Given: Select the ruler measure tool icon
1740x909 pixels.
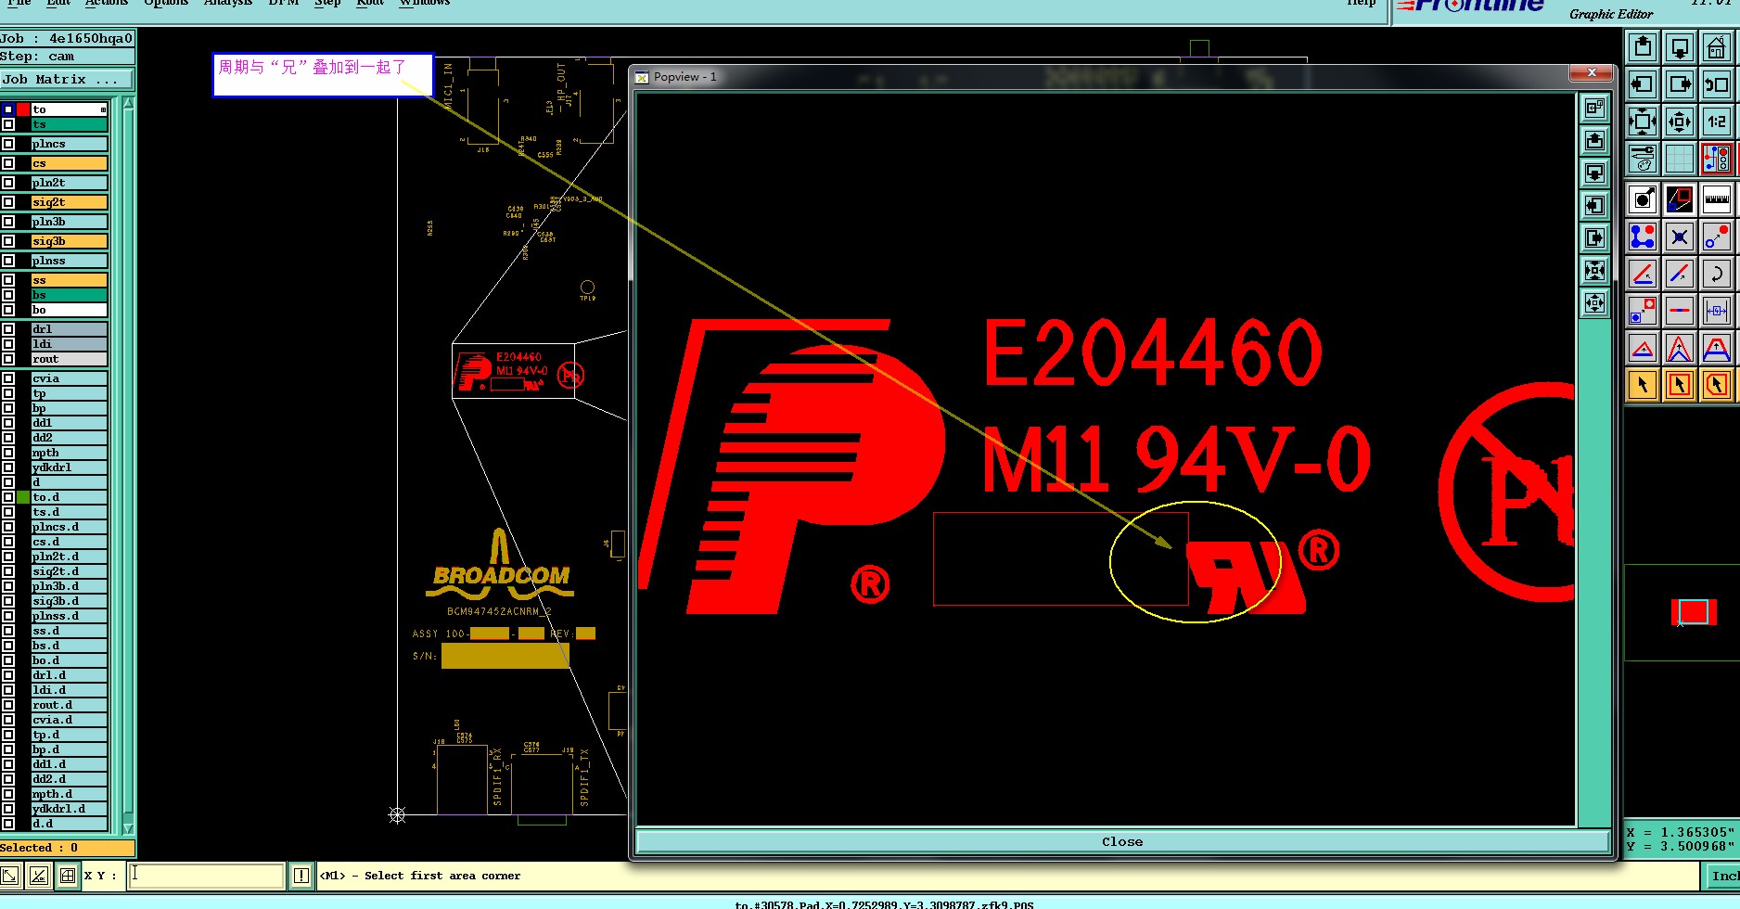Looking at the screenshot, I should (x=1717, y=199).
